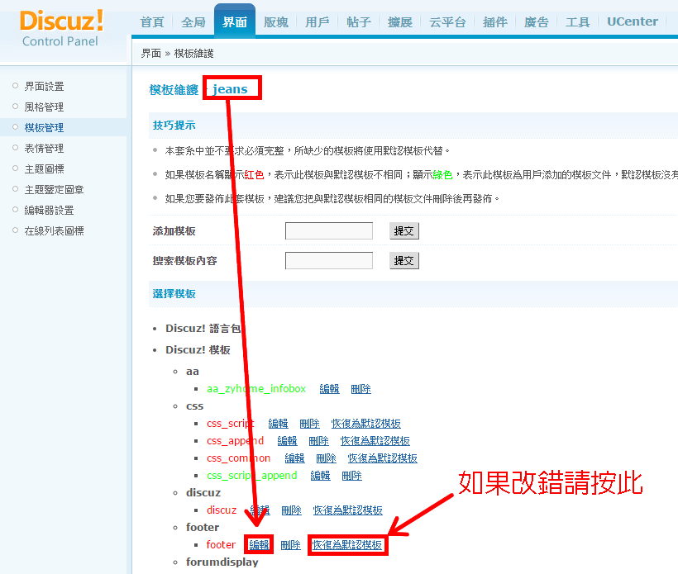Open the UCenter top menu tab
The width and height of the screenshot is (678, 574).
tap(633, 21)
